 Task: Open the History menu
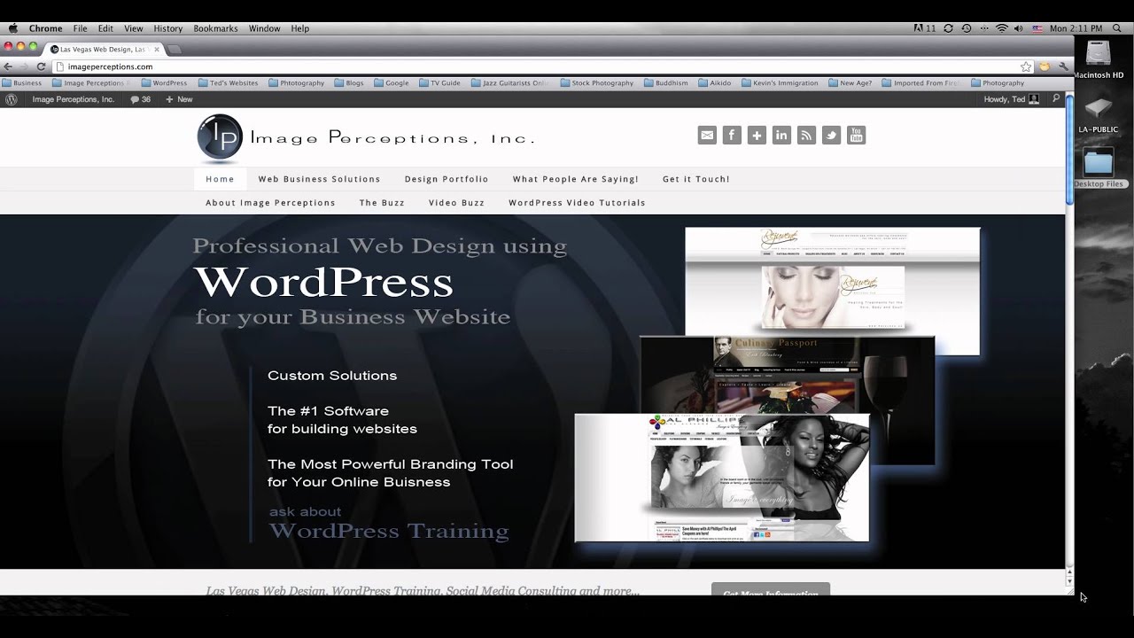click(x=167, y=28)
